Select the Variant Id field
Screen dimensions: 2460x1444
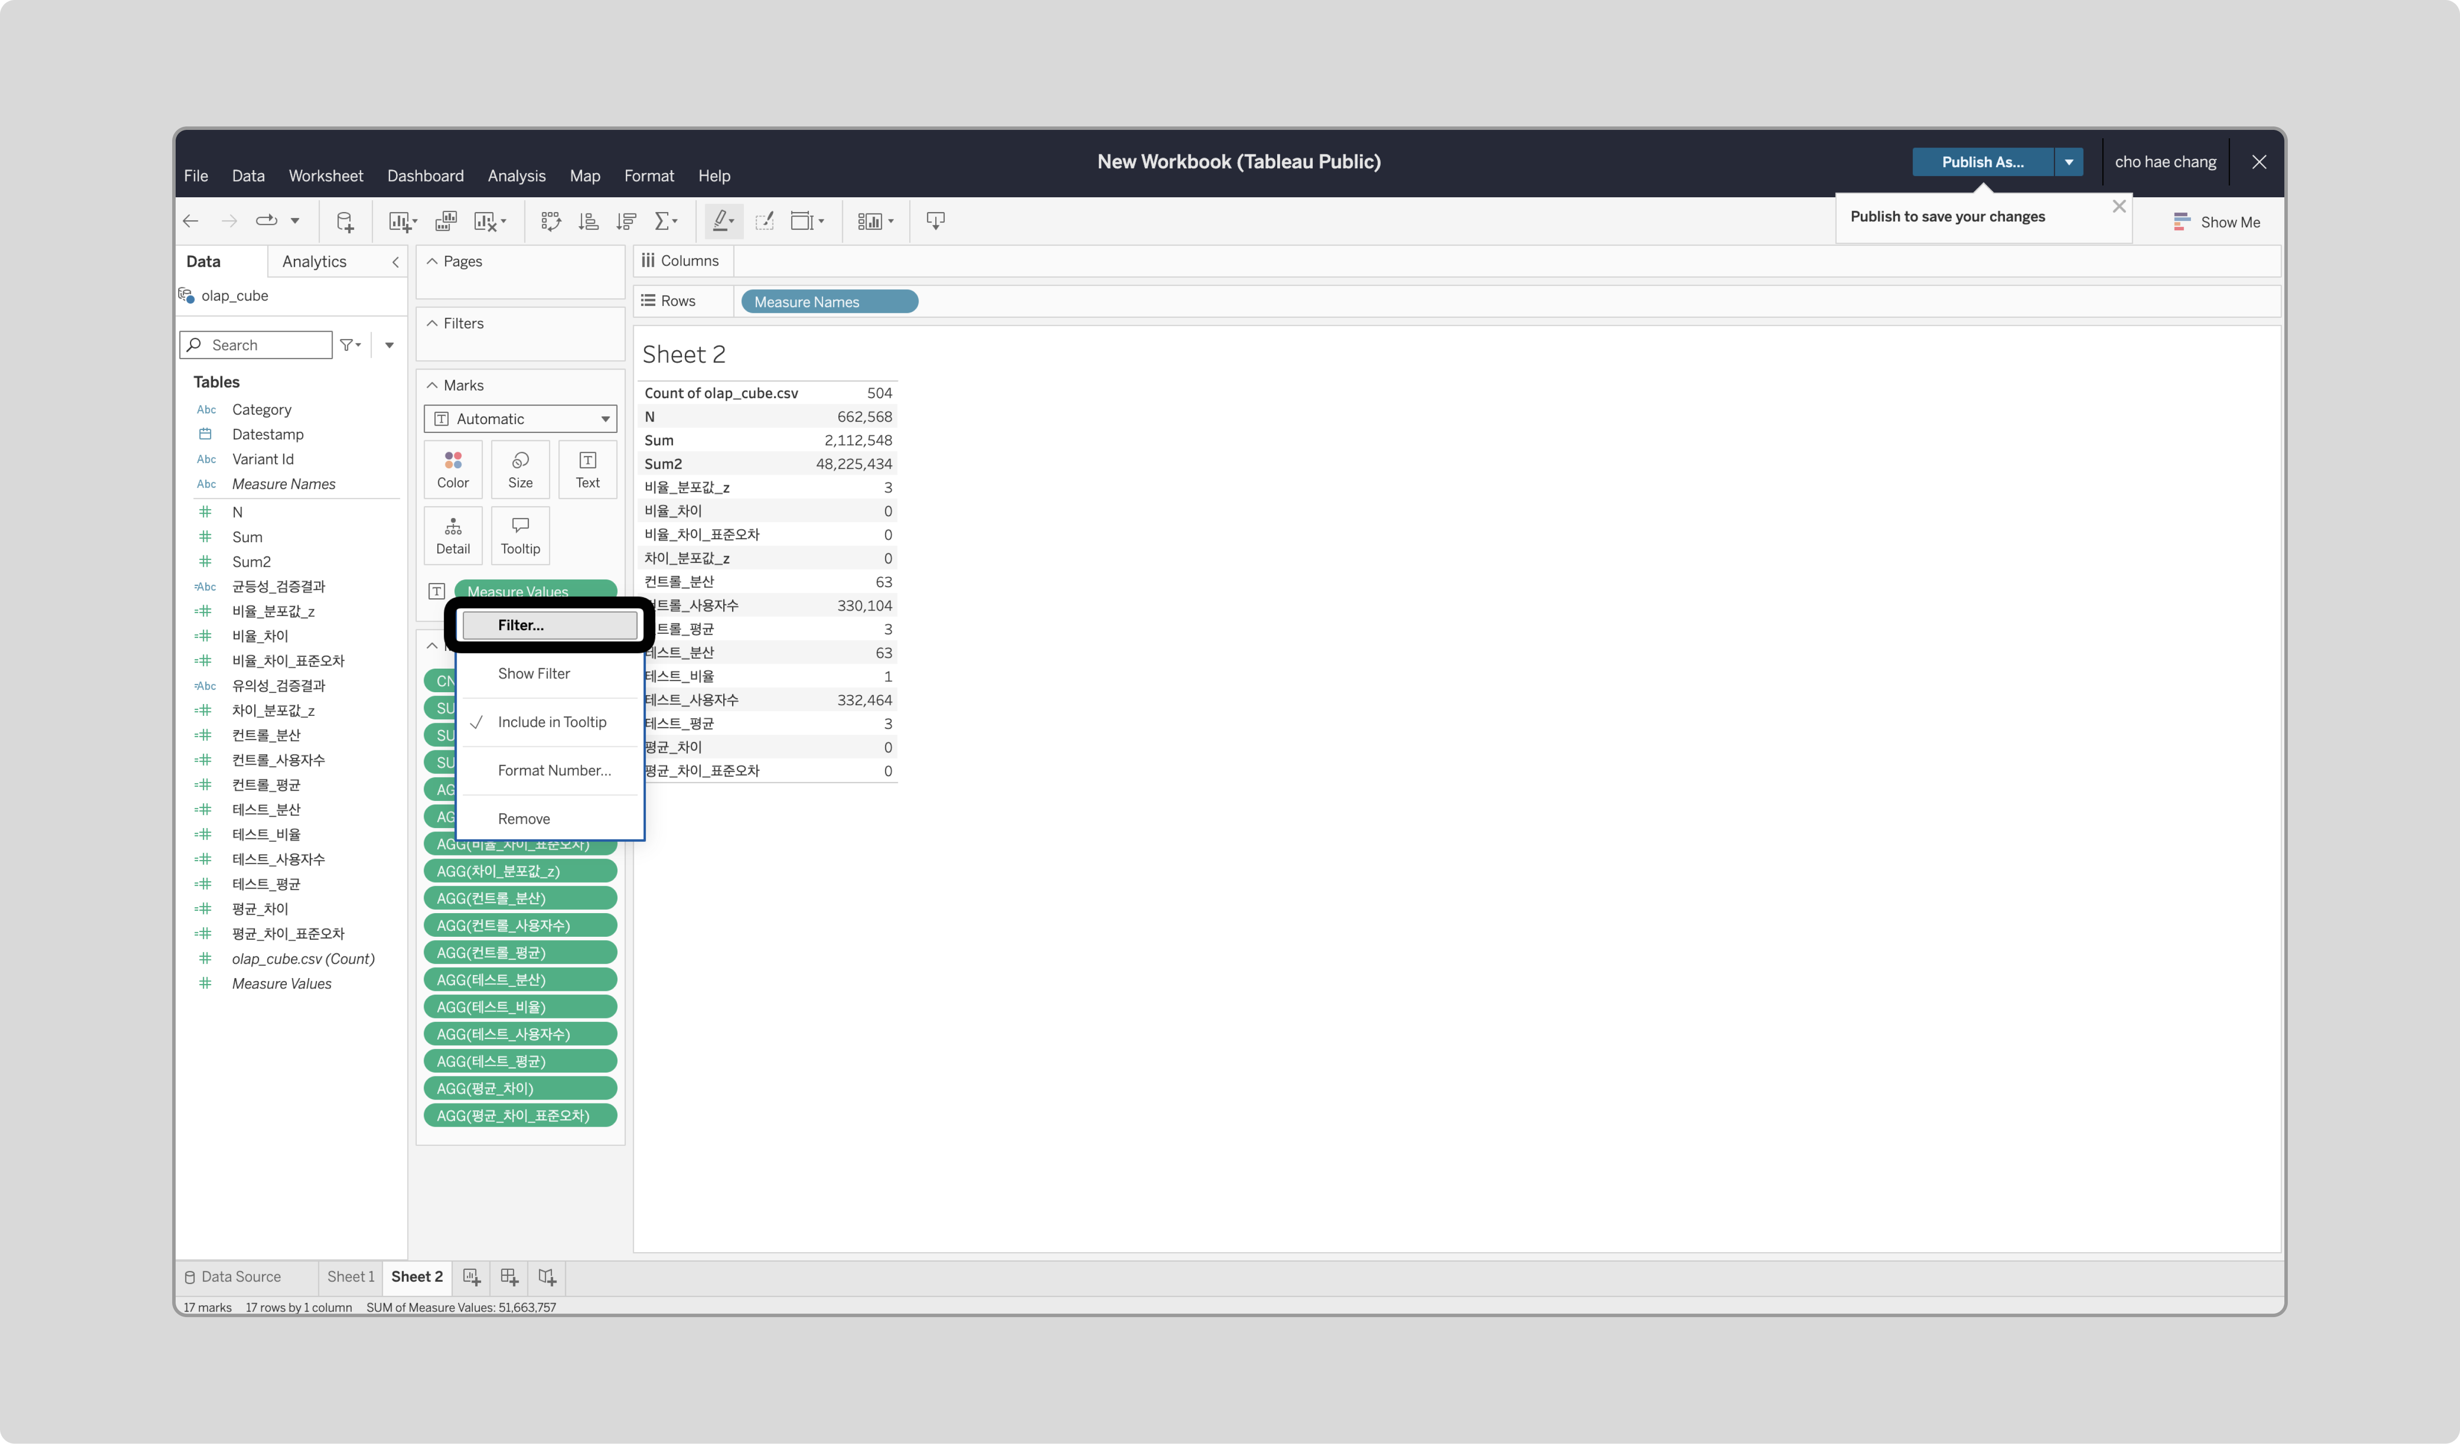(x=263, y=459)
